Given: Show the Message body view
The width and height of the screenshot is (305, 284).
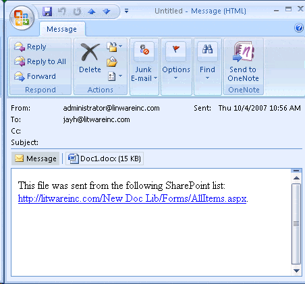Looking at the screenshot, I should (35, 159).
